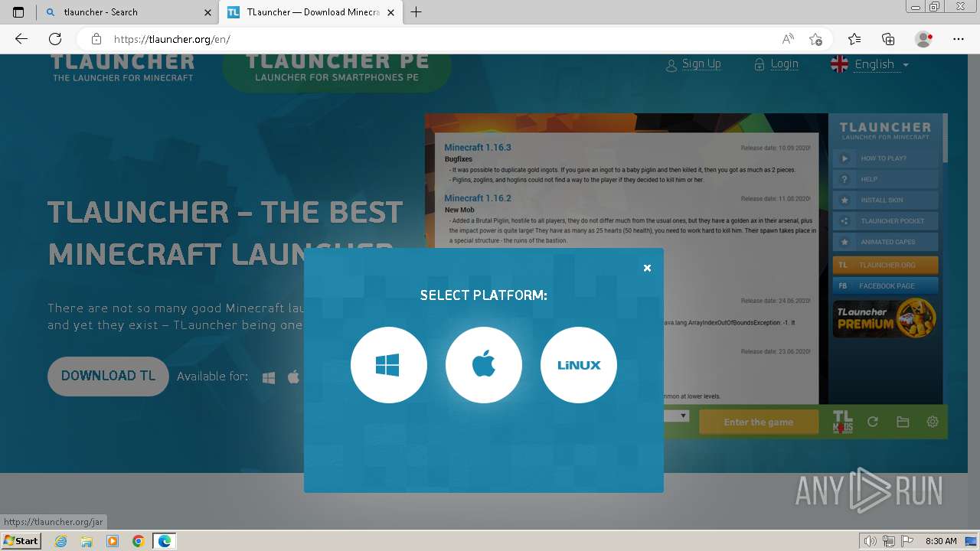The image size is (980, 551).
Task: Open the settings gear in the launcher bar
Action: [933, 422]
